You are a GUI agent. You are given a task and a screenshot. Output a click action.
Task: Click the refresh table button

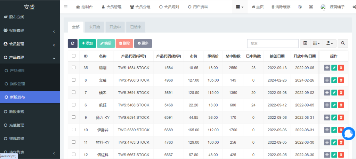coord(73,43)
